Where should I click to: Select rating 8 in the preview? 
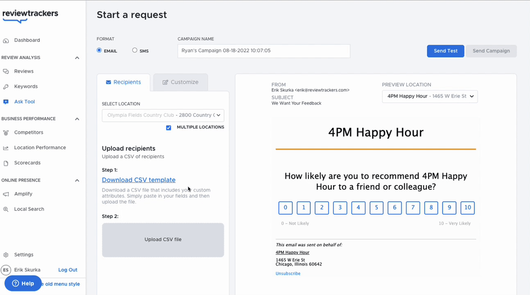click(431, 208)
